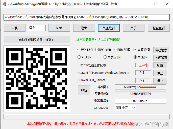The width and height of the screenshot is (173, 129).
Task: Click the green 还未安装管家 message
Action: [x=98, y=39]
